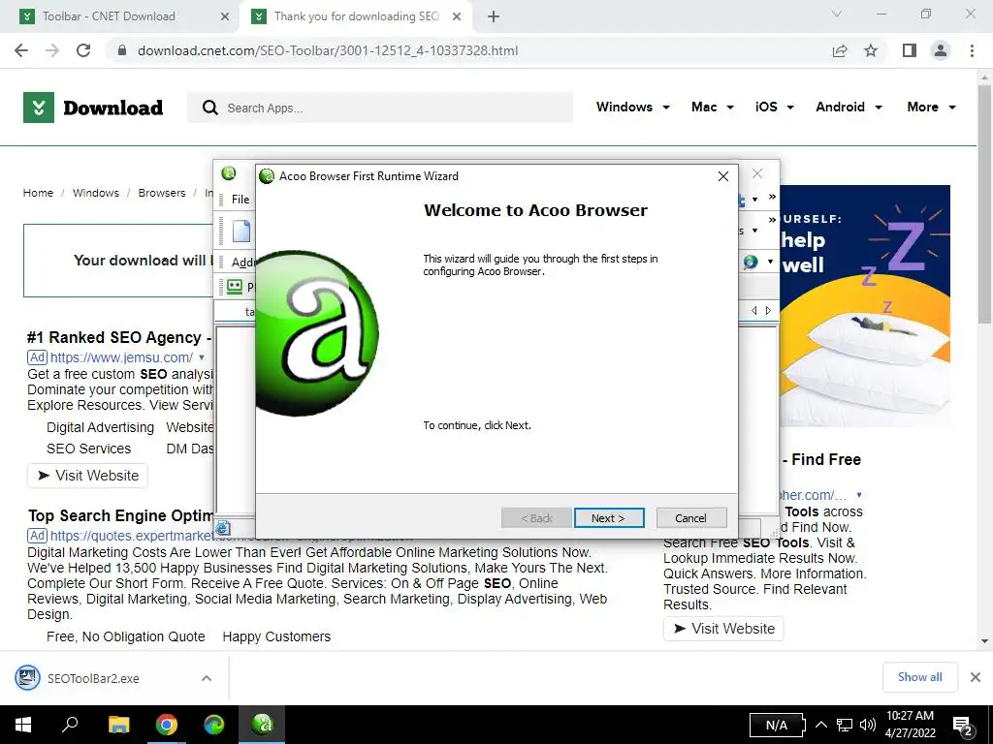Close the Chrome downloads bar
The width and height of the screenshot is (993, 744).
[x=976, y=677]
